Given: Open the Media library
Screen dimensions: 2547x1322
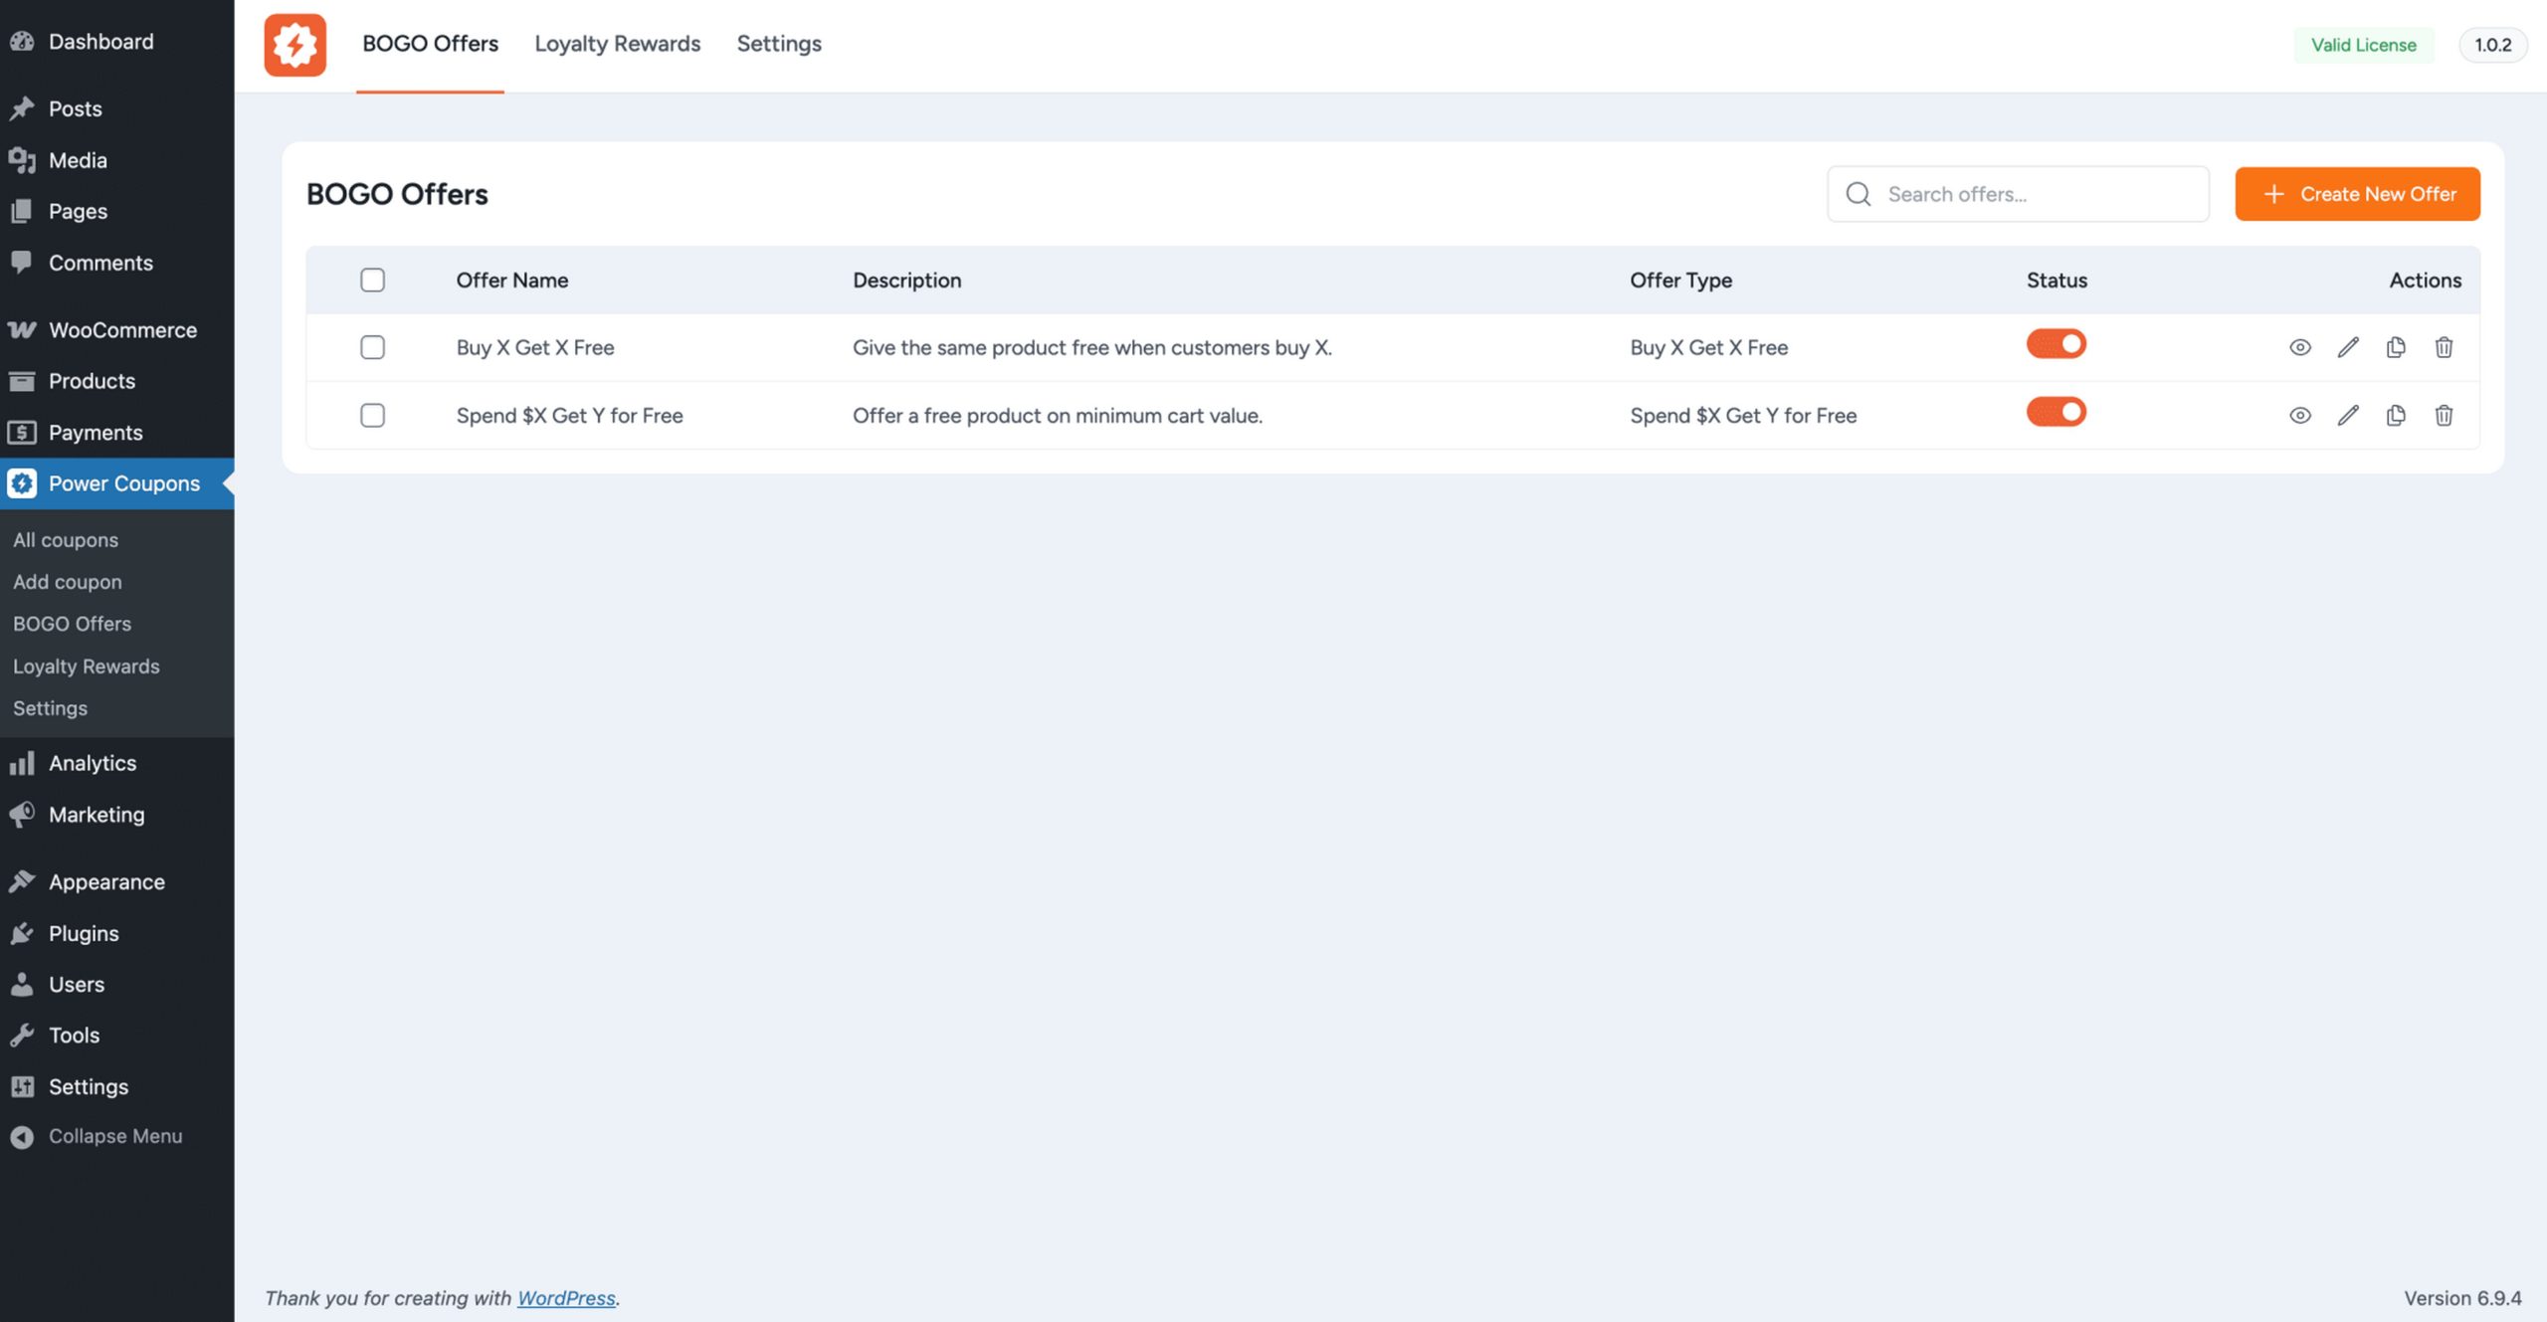Looking at the screenshot, I should coord(116,160).
